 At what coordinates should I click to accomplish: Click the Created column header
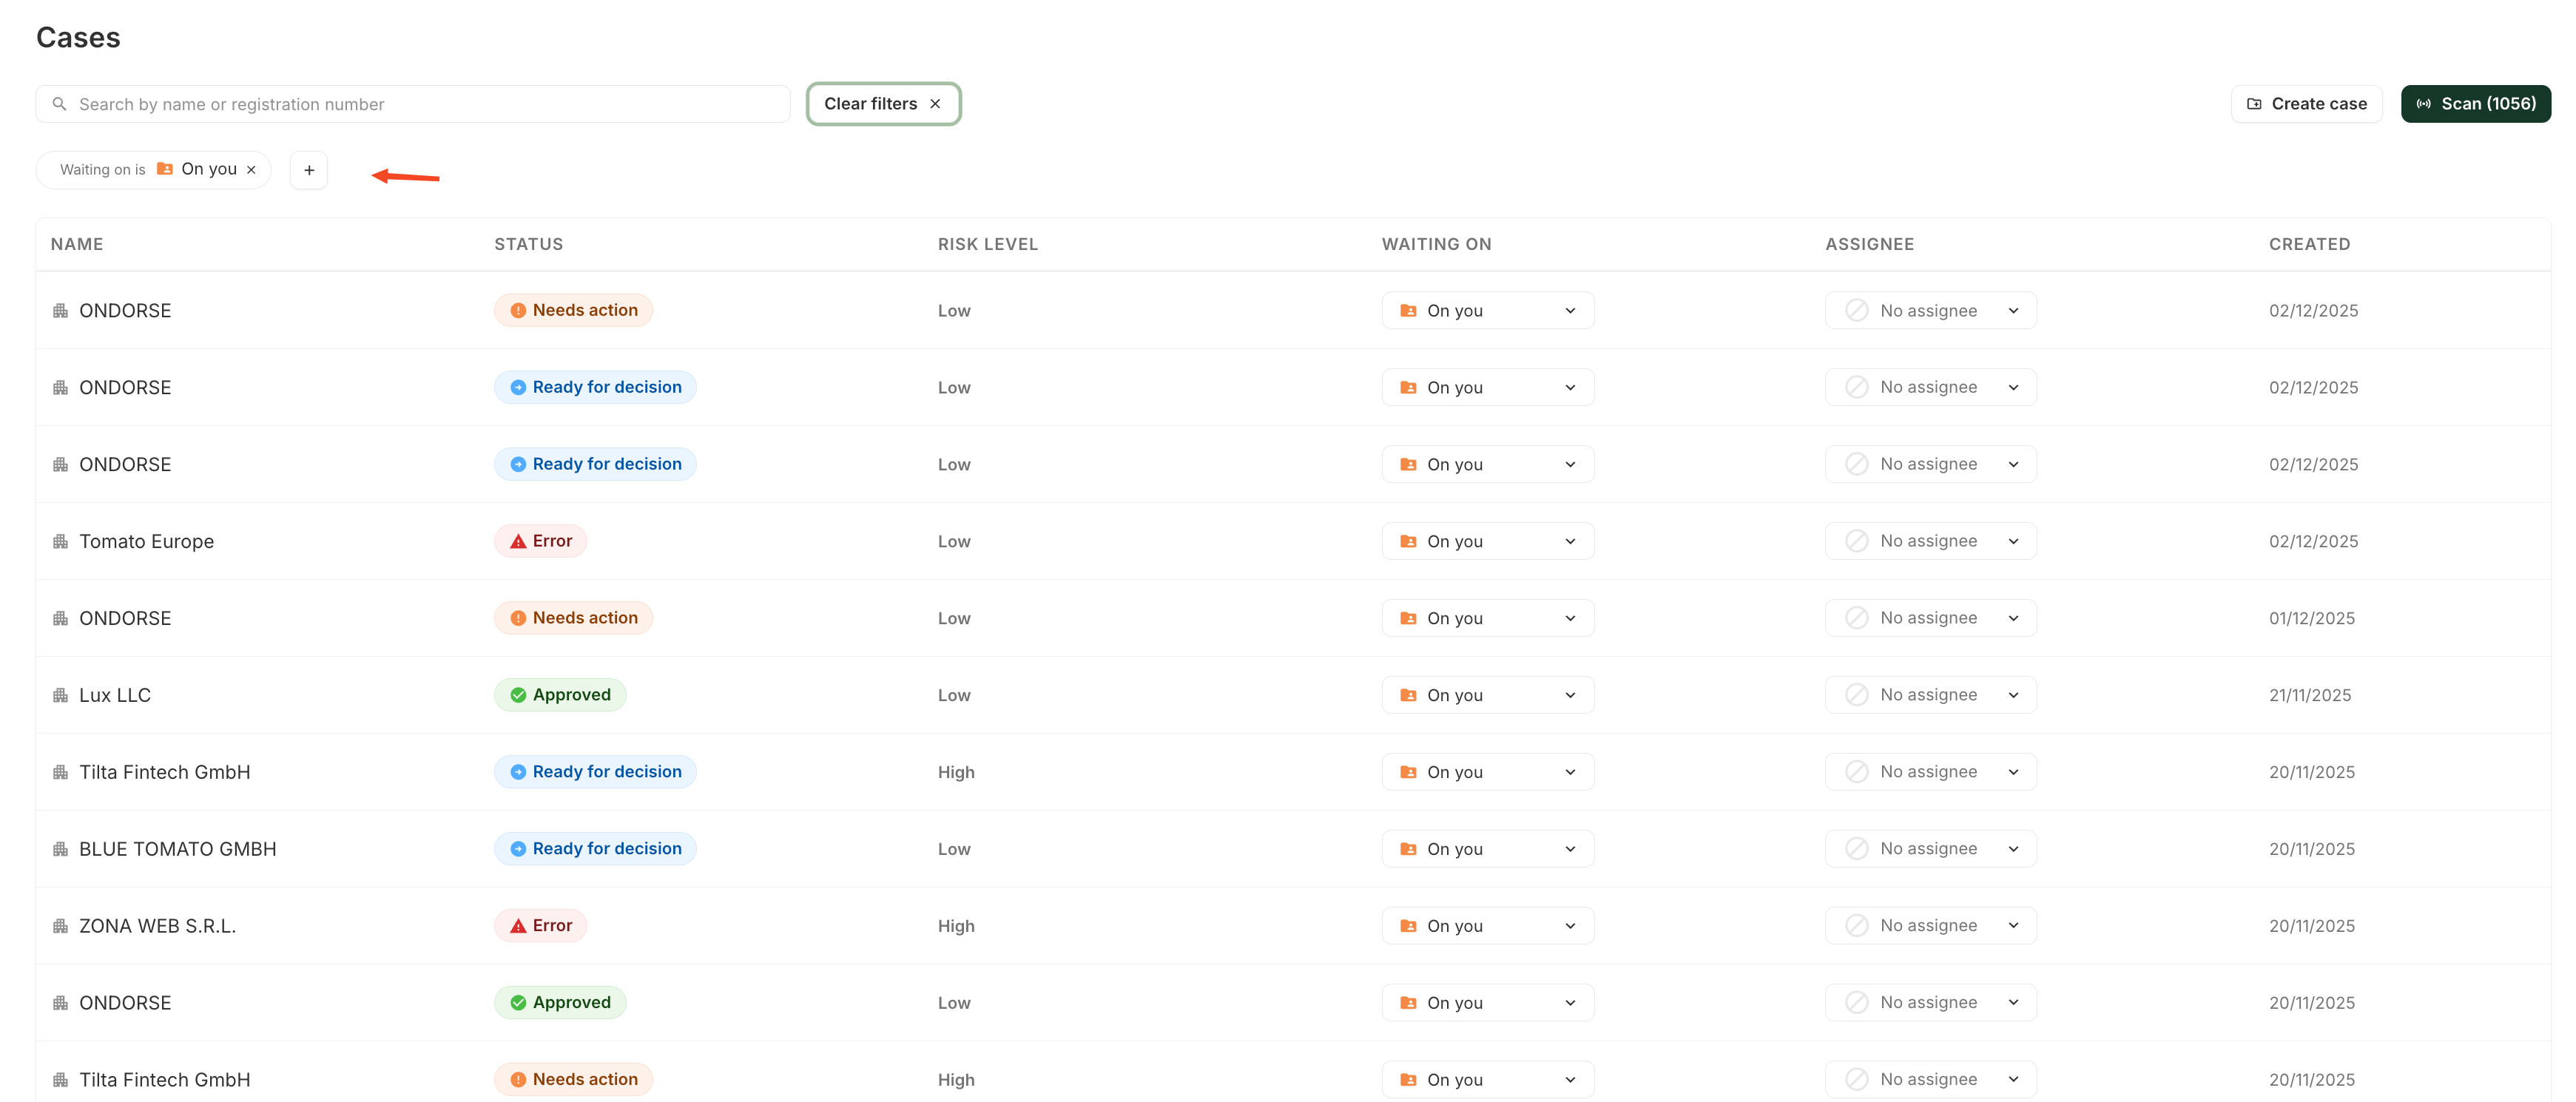[x=2309, y=244]
